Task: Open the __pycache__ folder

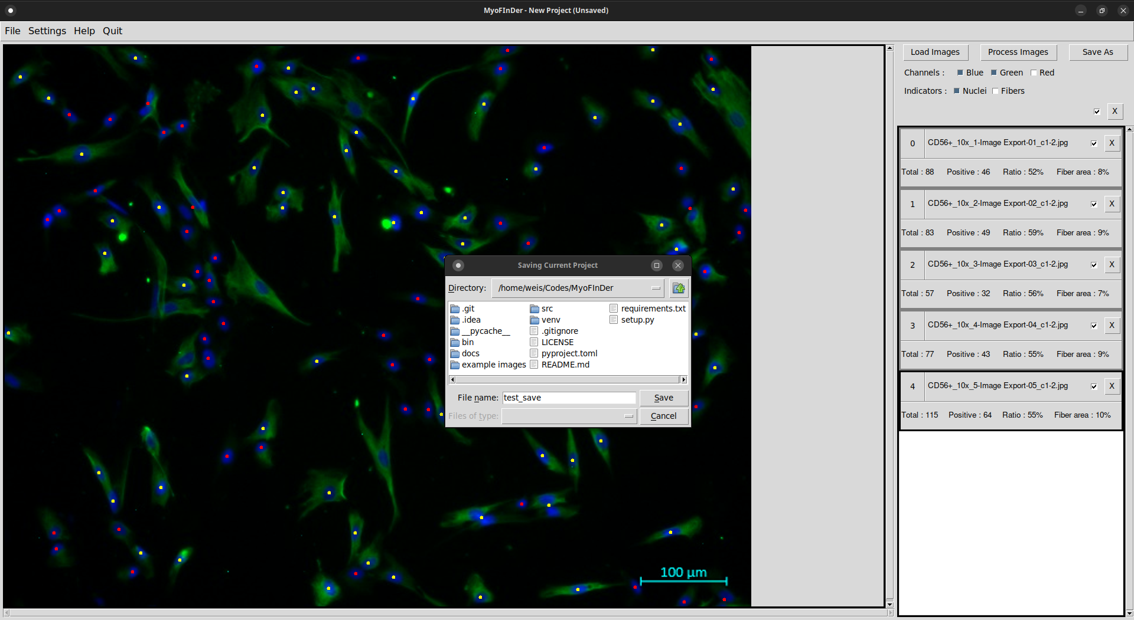Action: click(x=480, y=331)
